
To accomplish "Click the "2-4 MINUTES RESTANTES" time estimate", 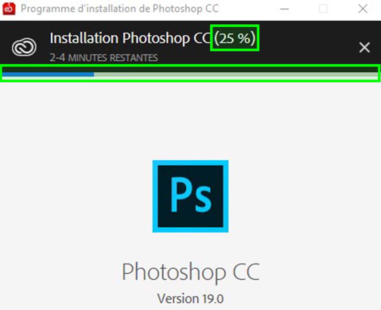I will (104, 58).
